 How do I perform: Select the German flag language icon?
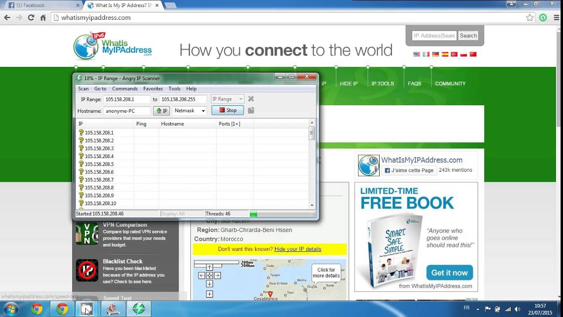click(x=435, y=54)
